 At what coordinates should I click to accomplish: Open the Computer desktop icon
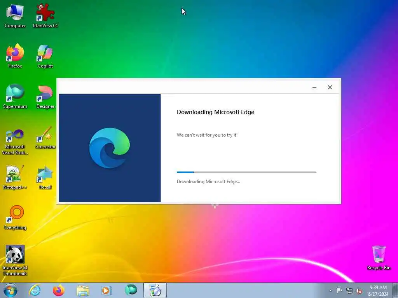[x=15, y=16]
